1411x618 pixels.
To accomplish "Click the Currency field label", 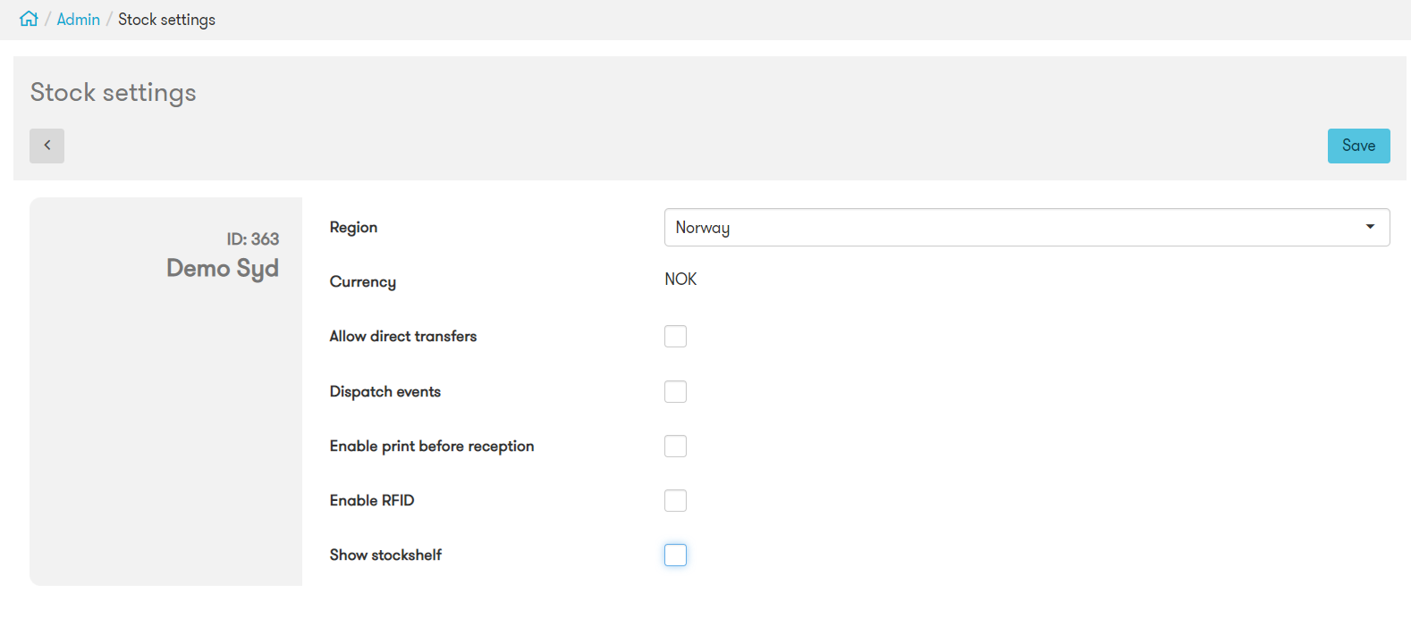I will point(362,282).
